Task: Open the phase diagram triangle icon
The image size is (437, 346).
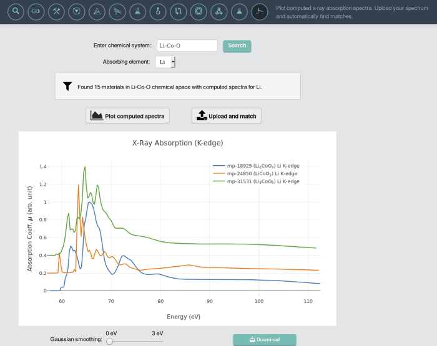Action: (x=97, y=11)
